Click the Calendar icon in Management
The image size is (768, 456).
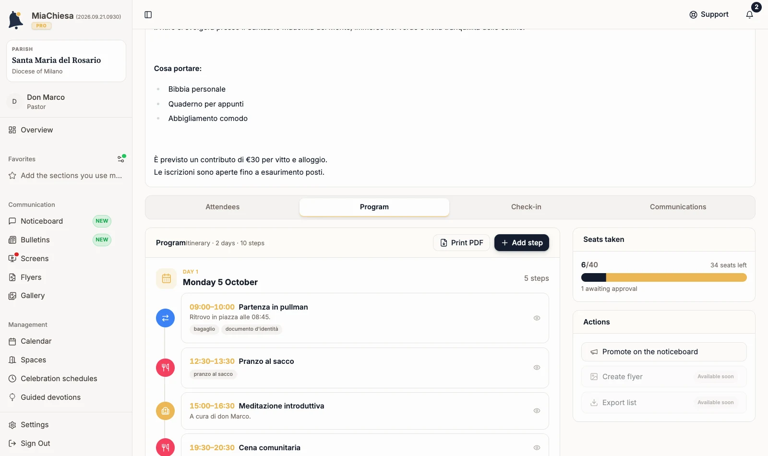point(12,341)
